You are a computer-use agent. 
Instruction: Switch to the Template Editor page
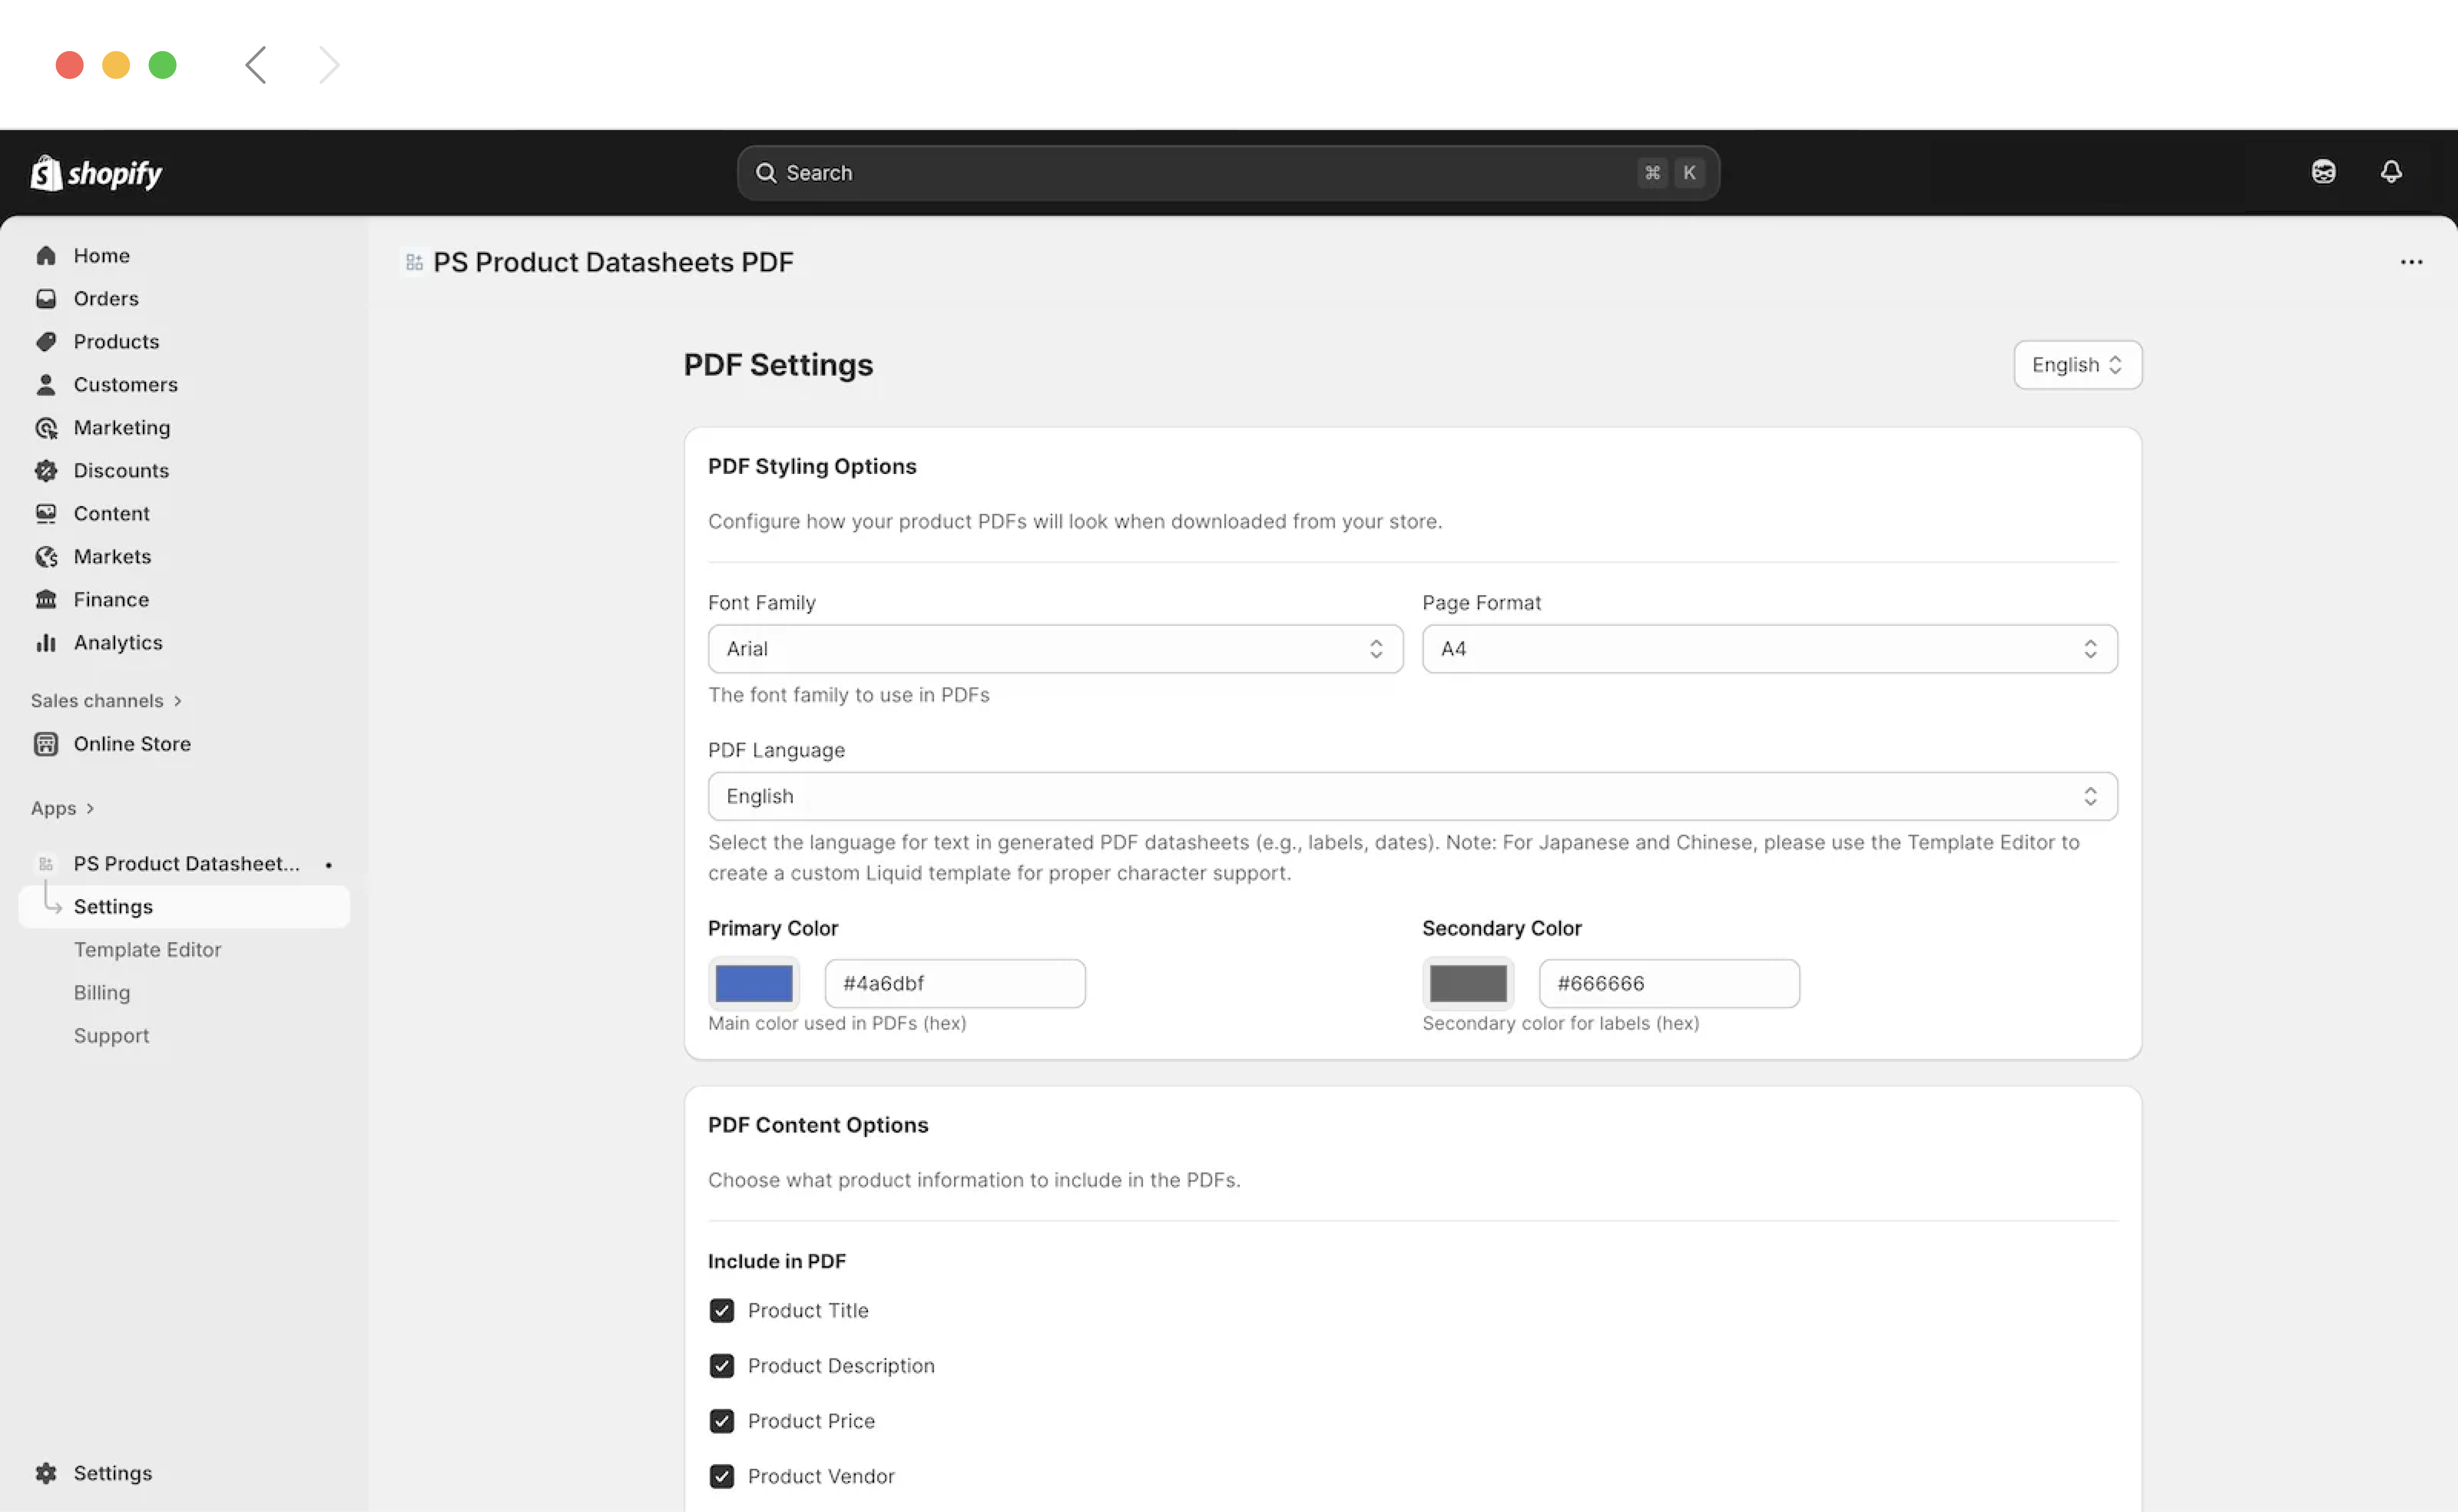(x=148, y=949)
